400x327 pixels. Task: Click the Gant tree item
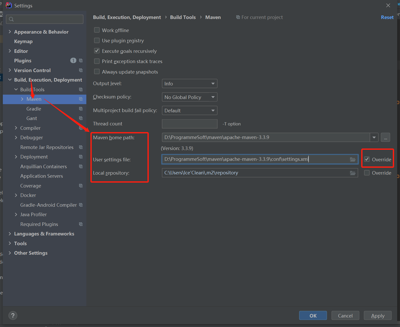click(x=32, y=118)
